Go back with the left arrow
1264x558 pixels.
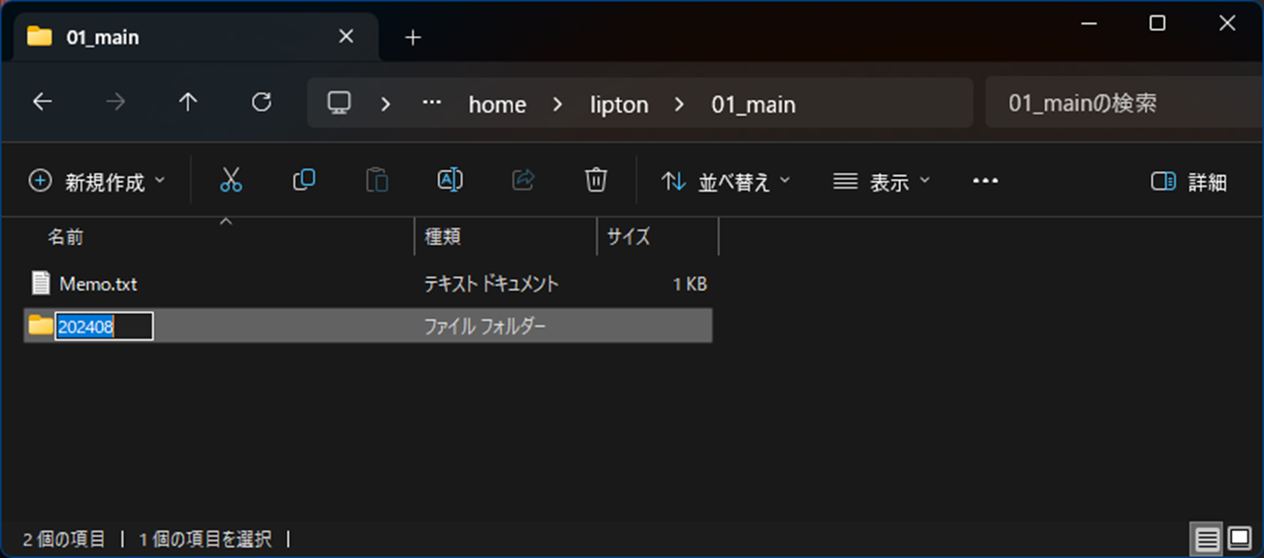(42, 102)
